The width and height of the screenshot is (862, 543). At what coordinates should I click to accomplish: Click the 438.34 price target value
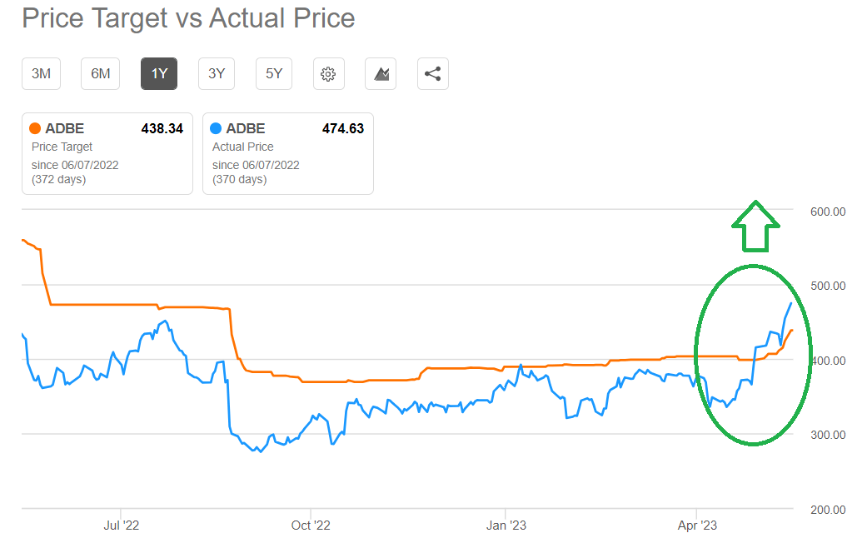(162, 128)
